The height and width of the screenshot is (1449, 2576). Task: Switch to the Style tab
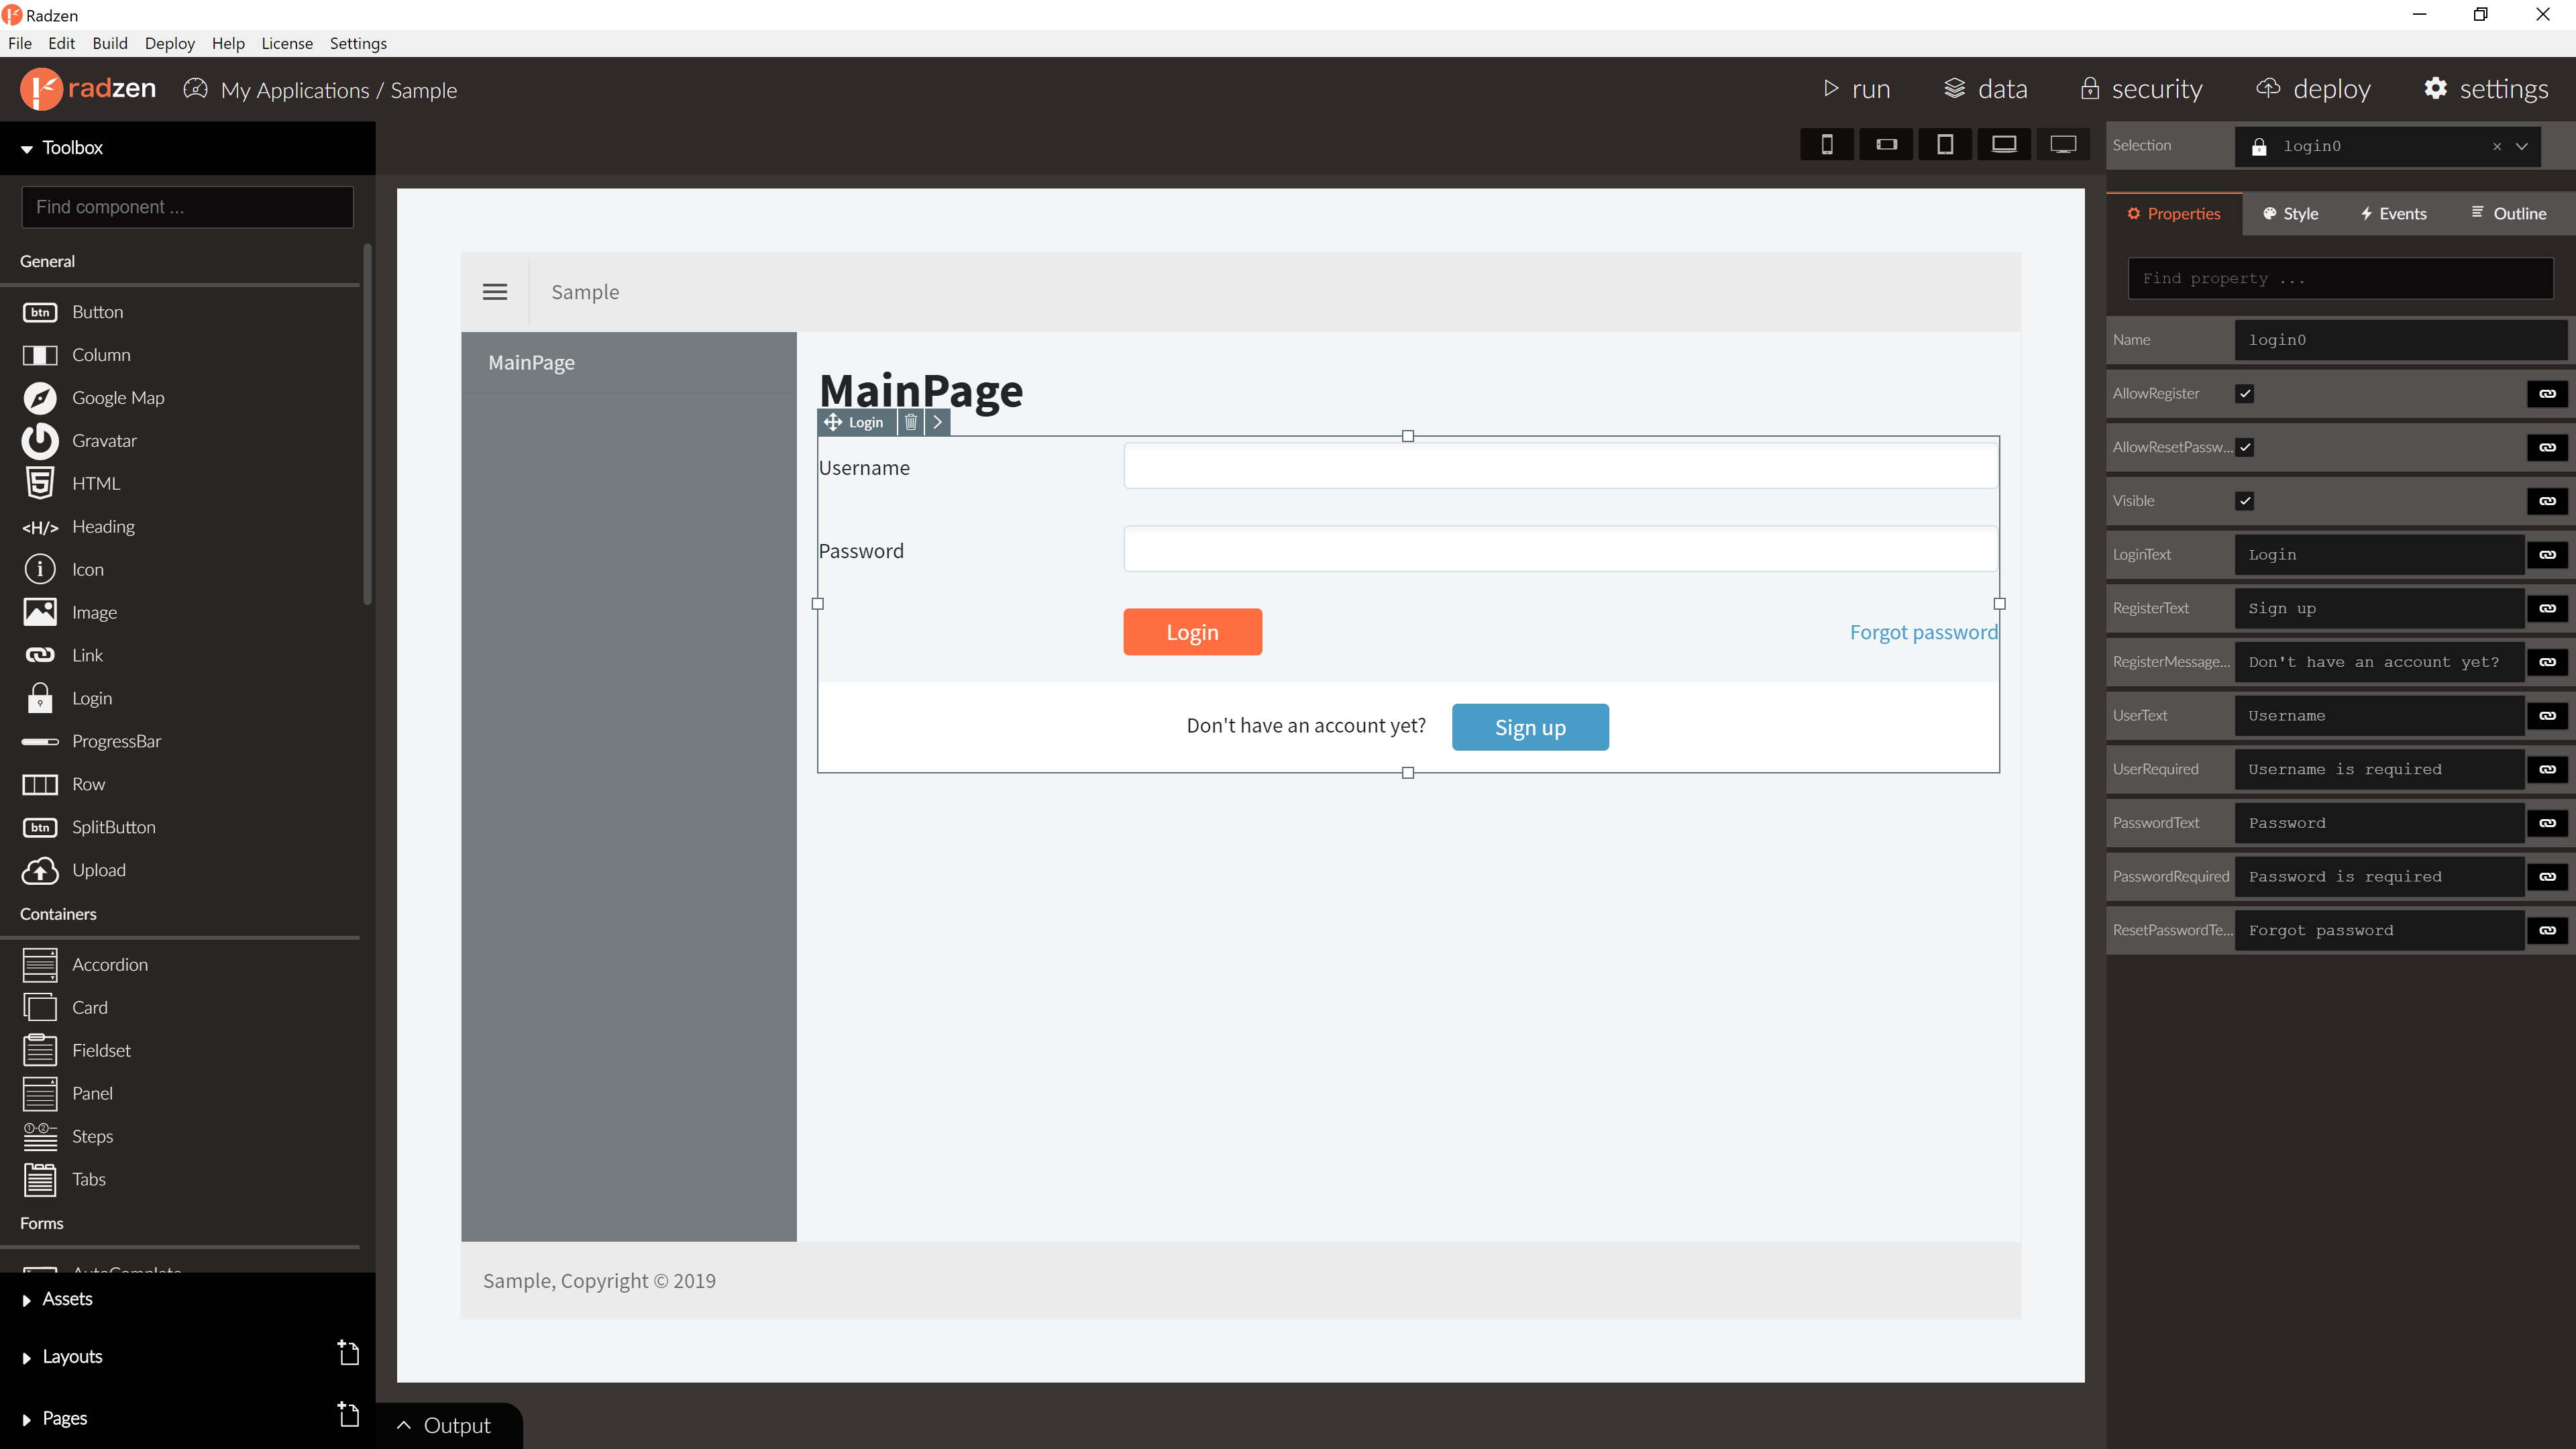pyautogui.click(x=2291, y=214)
